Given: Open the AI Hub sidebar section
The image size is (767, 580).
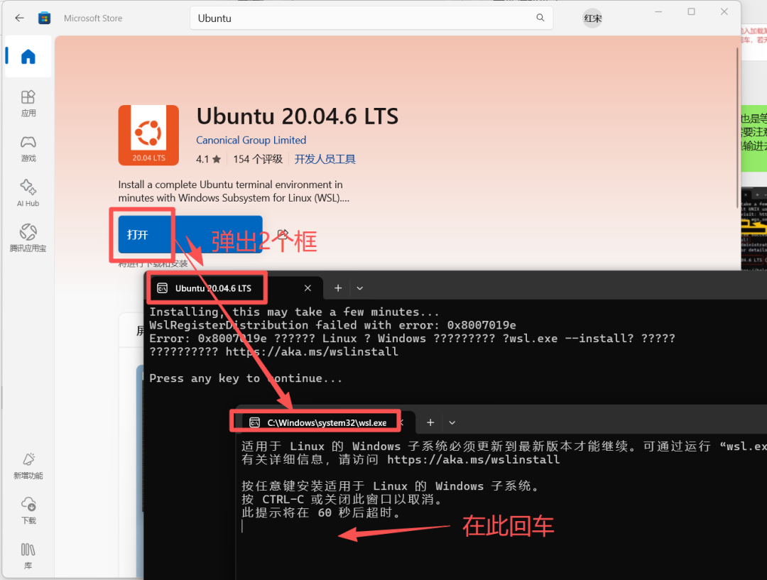Looking at the screenshot, I should point(28,194).
